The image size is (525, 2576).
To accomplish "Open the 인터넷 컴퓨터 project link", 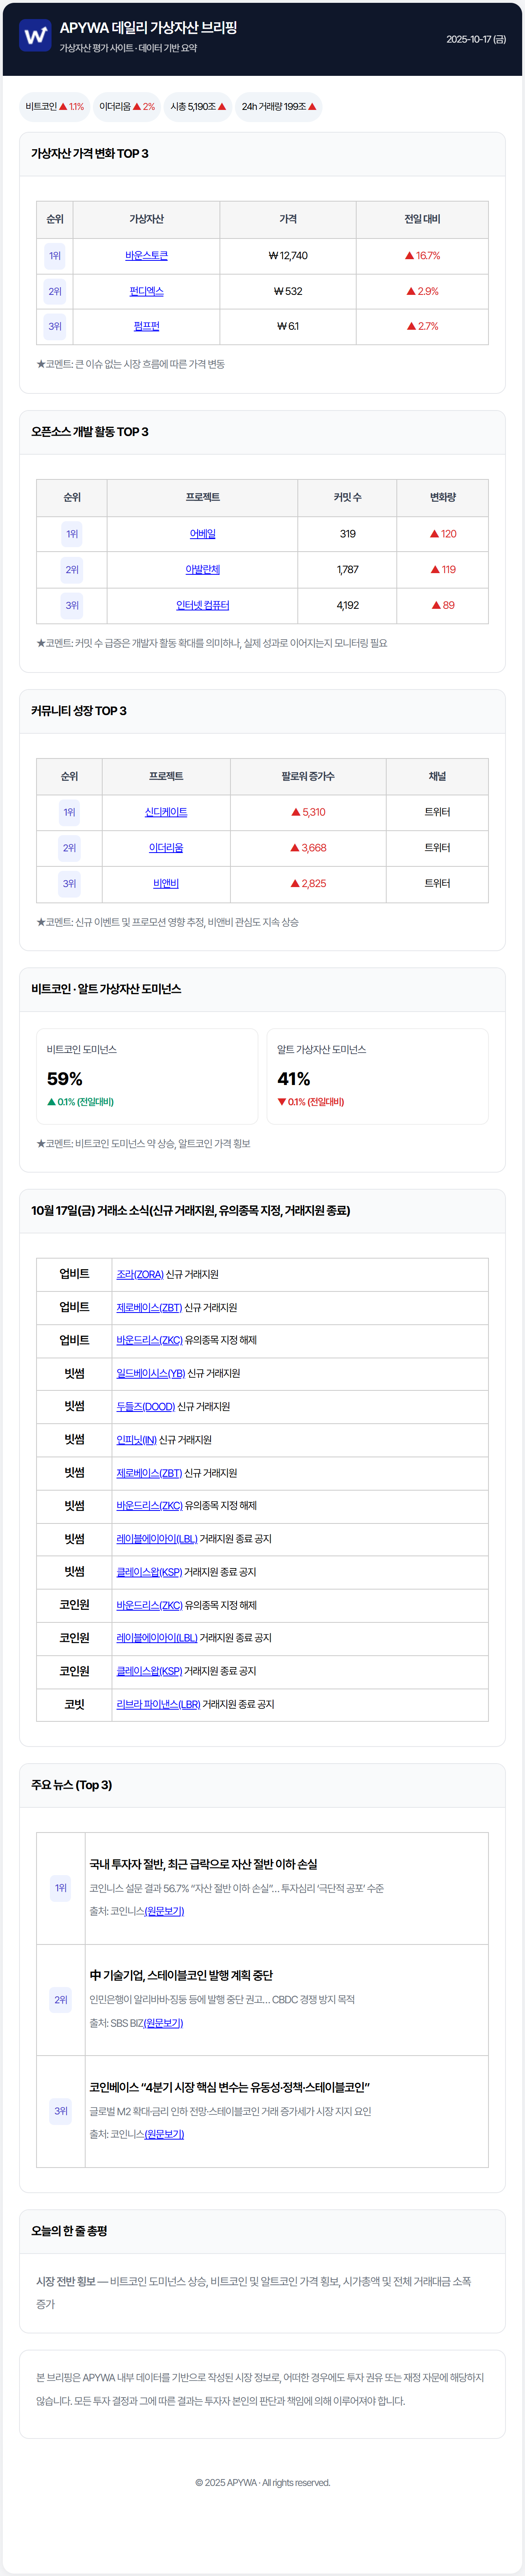I will click(x=202, y=605).
